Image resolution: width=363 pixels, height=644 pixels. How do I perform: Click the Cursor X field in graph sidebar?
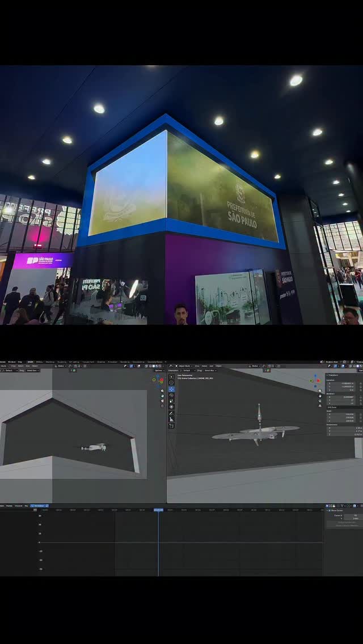pyautogui.click(x=352, y=515)
